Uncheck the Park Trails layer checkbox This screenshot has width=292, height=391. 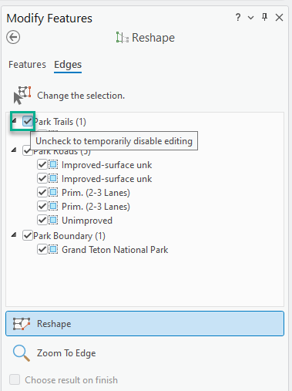tap(28, 121)
